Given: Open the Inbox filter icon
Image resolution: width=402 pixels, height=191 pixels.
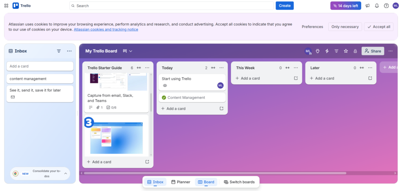Looking at the screenshot, I should (59, 51).
